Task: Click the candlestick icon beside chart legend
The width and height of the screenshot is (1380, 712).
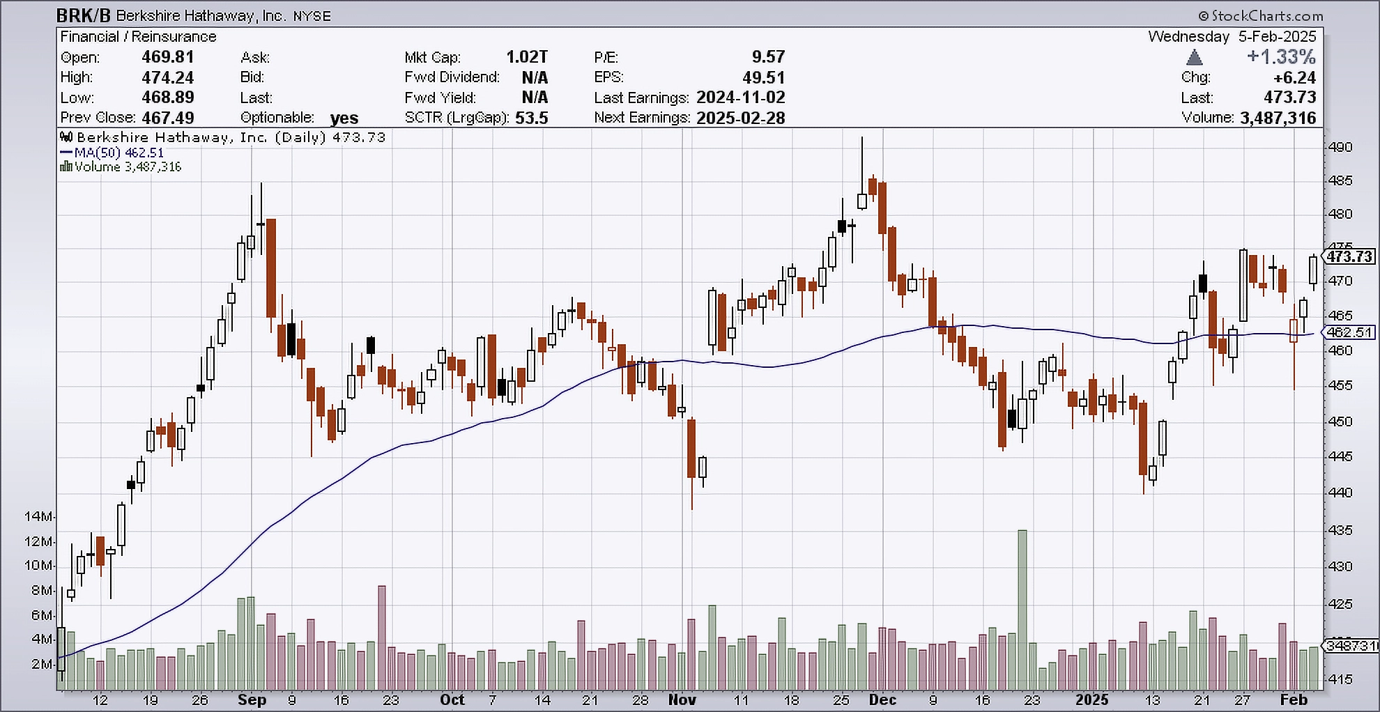Action: tap(66, 137)
